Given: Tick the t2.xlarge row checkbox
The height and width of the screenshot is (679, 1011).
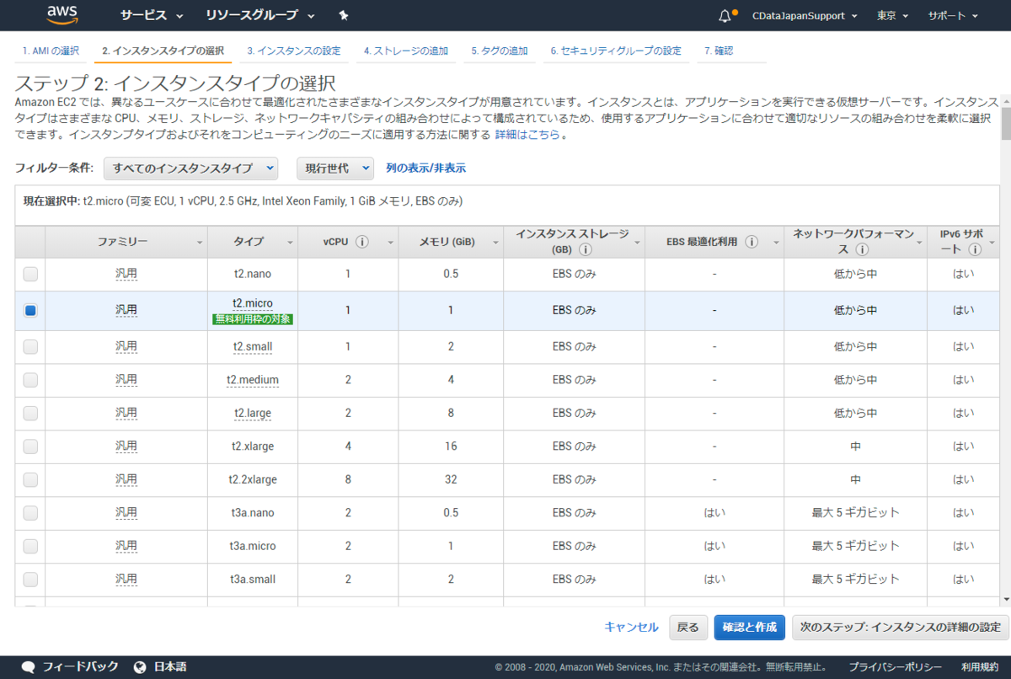Looking at the screenshot, I should click(30, 446).
